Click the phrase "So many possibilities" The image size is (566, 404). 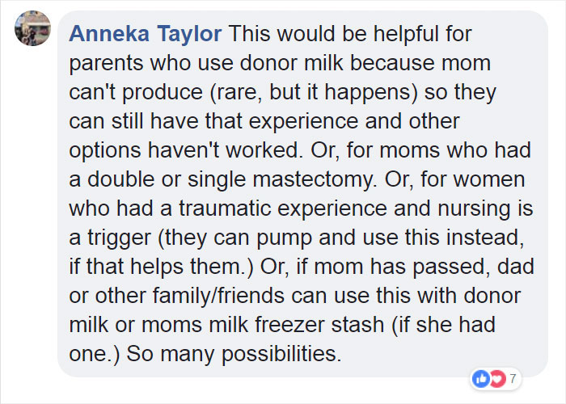tap(234, 354)
